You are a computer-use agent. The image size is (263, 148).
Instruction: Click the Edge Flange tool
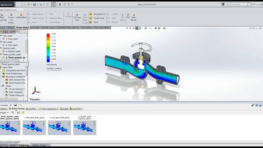click(36, 14)
